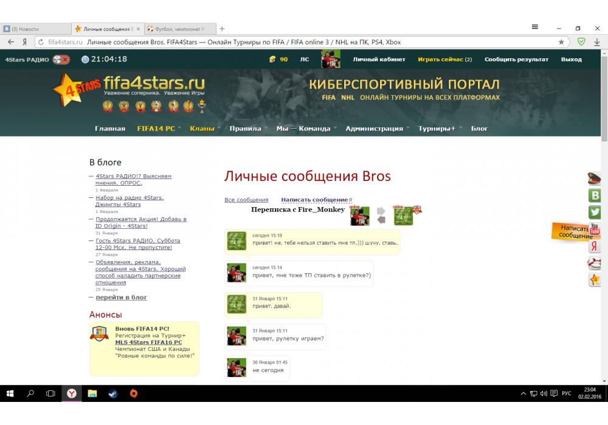608x425 pixels.
Task: Click the 4Stars star sidebar icon
Action: click(x=595, y=279)
